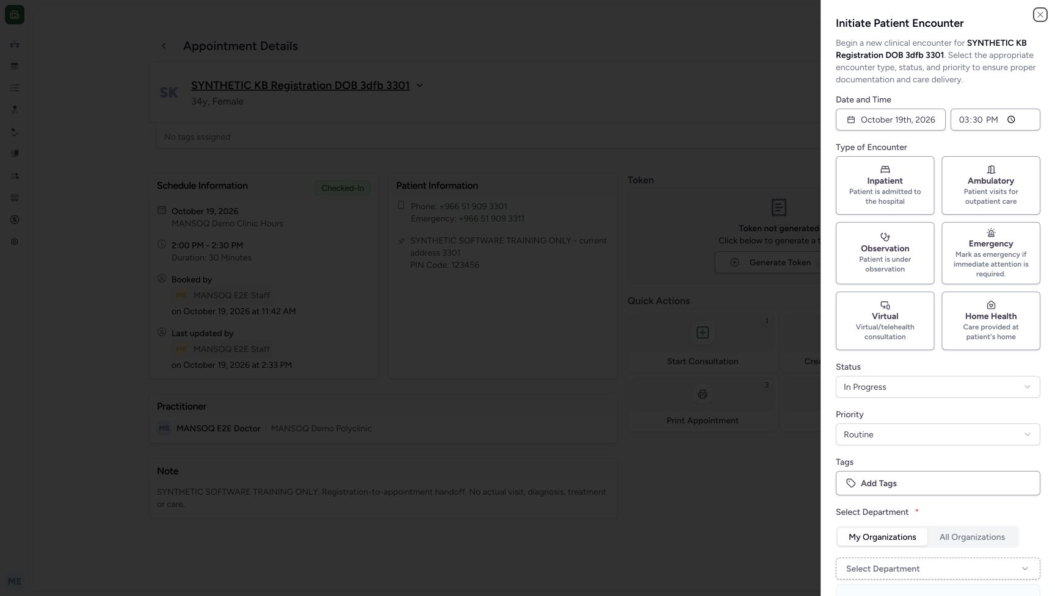The height and width of the screenshot is (596, 1055).
Task: Open the calendar icon in the left sidebar
Action: coord(15,66)
